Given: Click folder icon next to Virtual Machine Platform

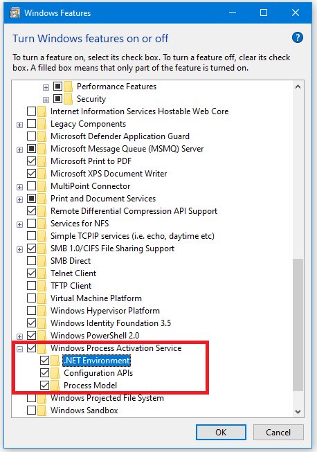Looking at the screenshot, I should 42,298.
